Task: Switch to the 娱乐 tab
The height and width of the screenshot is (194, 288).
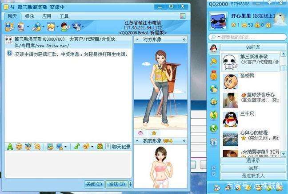Action: (x=30, y=16)
